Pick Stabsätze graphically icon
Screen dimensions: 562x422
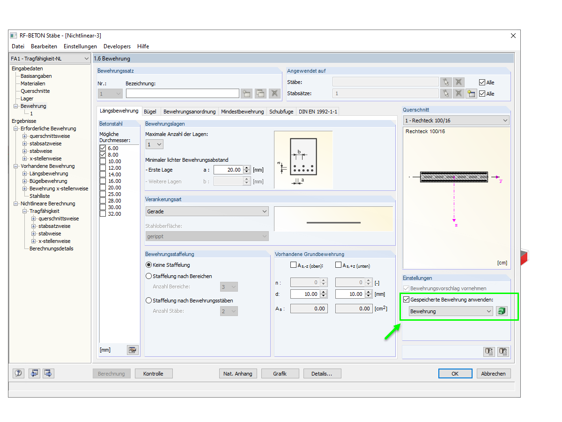click(x=446, y=93)
